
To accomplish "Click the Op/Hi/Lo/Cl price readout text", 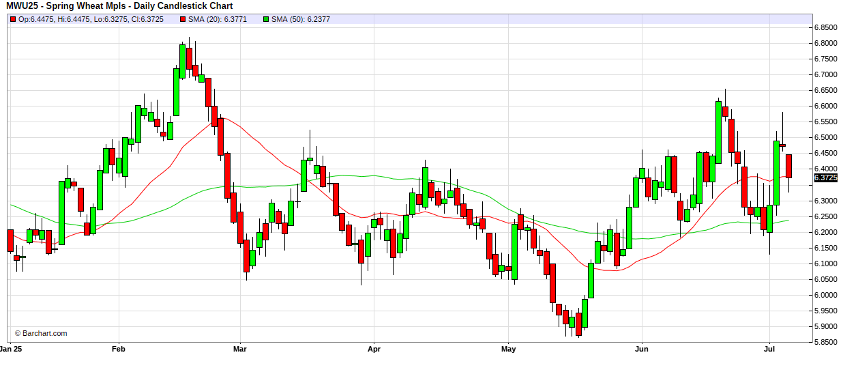I will [91, 19].
